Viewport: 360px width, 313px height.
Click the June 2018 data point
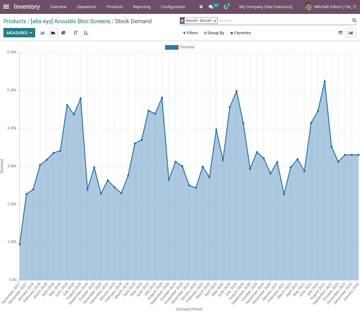[x=67, y=105]
